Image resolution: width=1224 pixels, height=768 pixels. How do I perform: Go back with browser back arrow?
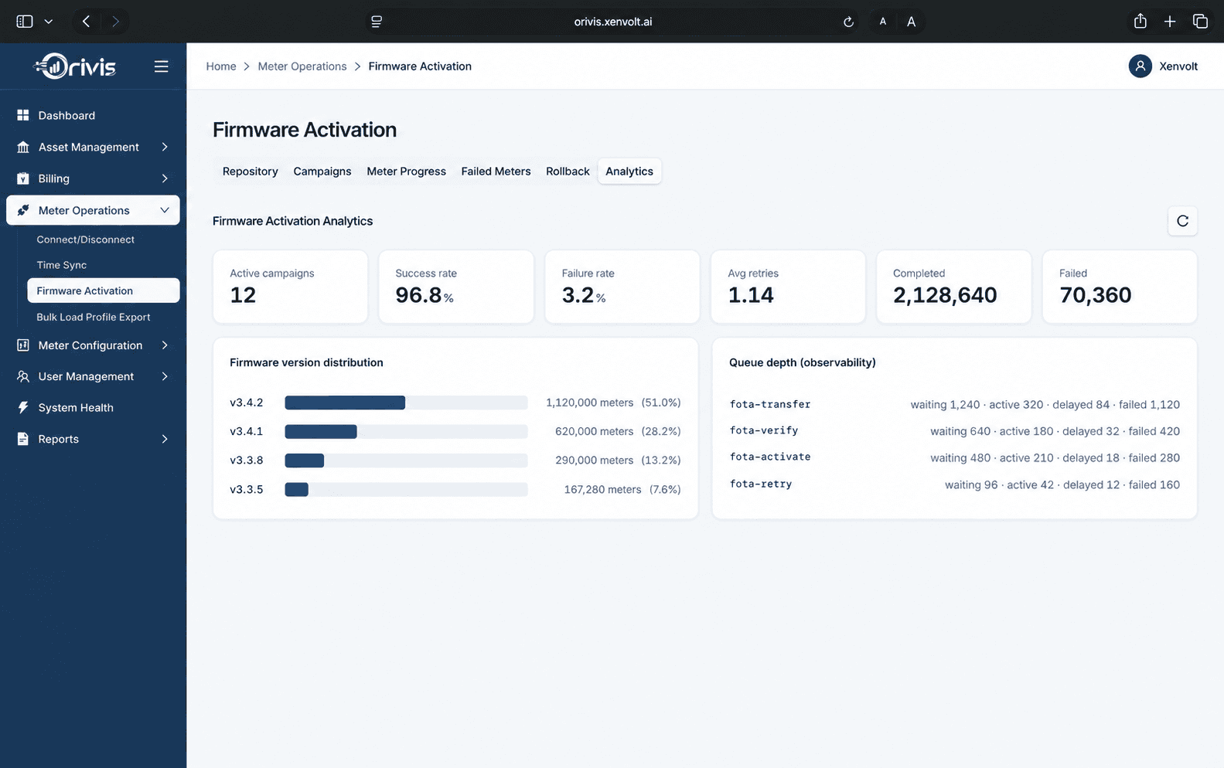[86, 22]
